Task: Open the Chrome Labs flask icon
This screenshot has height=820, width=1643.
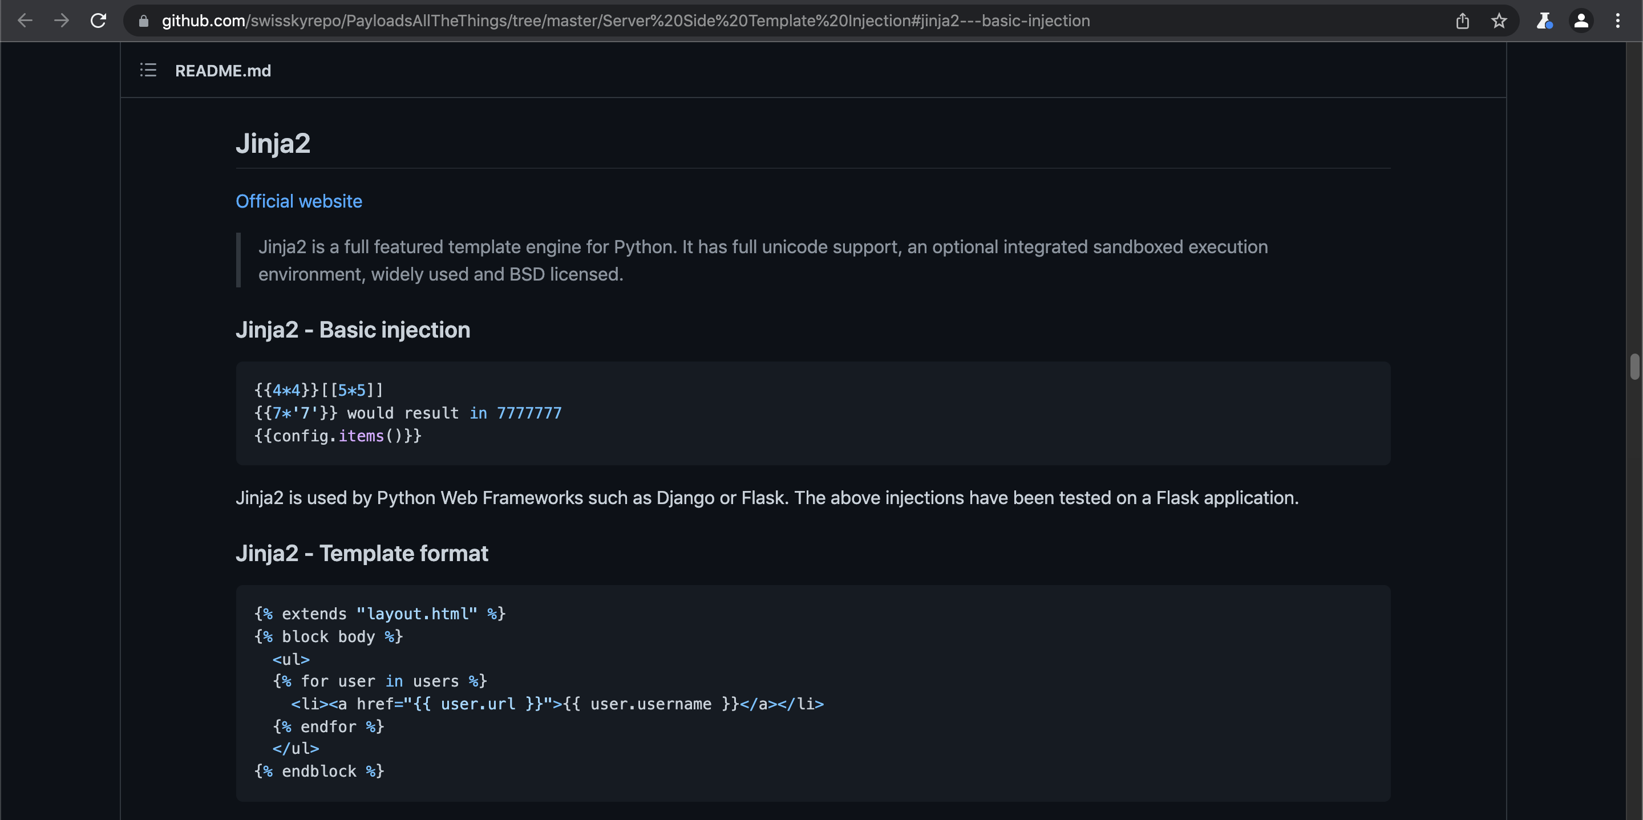Action: point(1544,21)
